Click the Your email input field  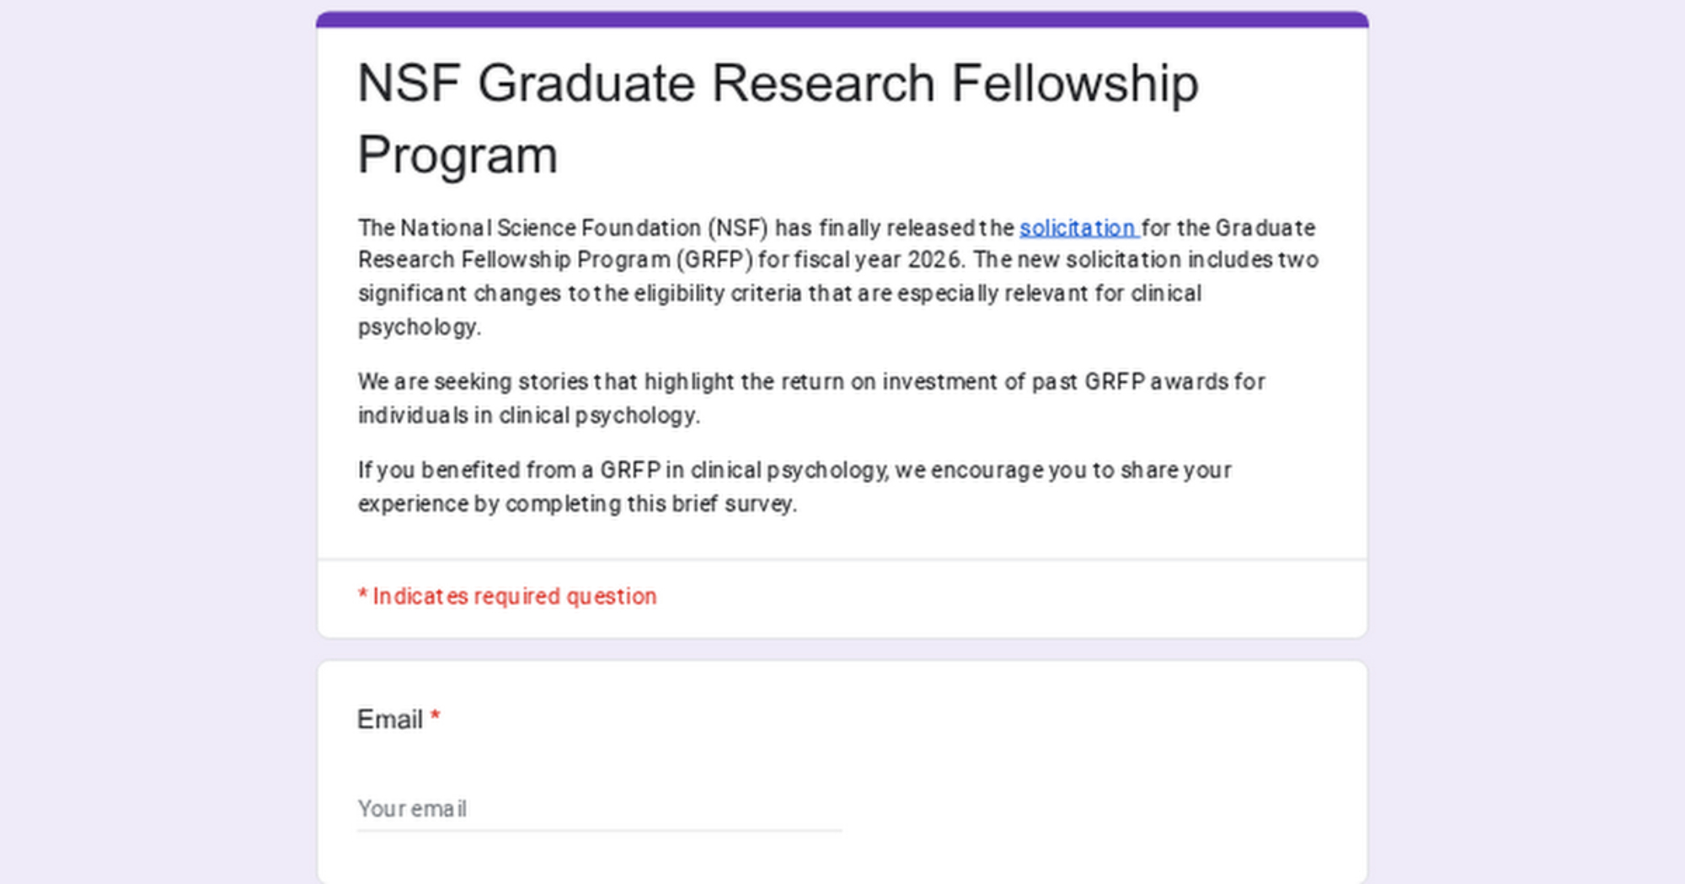(x=598, y=809)
